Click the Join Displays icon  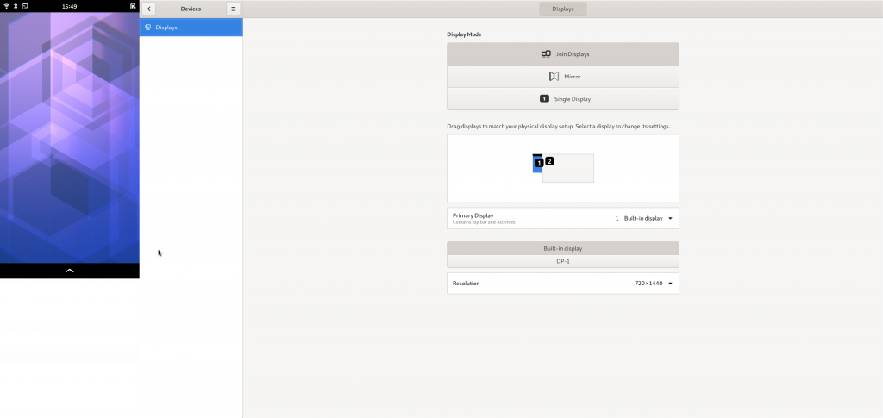click(546, 54)
